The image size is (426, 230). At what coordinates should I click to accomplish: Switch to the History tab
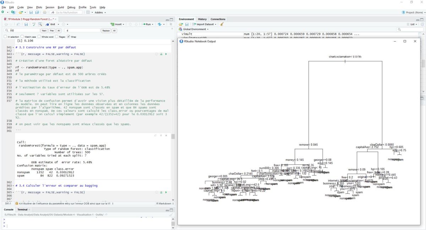[x=202, y=19]
